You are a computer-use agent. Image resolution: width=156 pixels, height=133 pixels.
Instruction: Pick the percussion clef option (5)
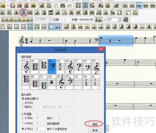tap(60, 66)
